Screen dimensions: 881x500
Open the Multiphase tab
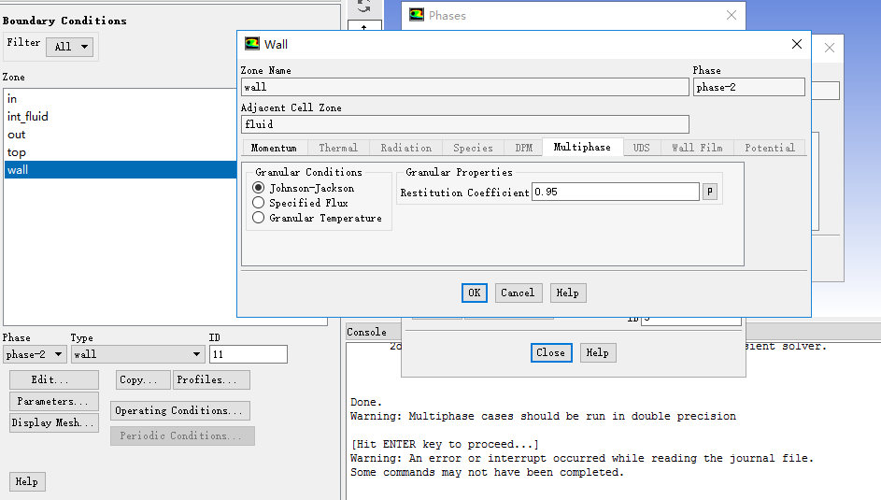[582, 148]
